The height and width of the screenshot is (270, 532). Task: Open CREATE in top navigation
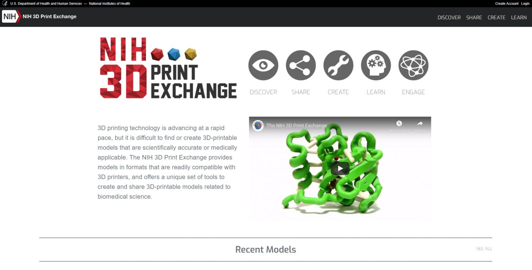tap(497, 17)
